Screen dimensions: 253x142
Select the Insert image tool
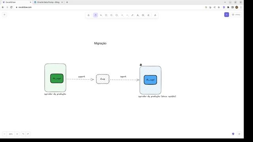coord(143,15)
